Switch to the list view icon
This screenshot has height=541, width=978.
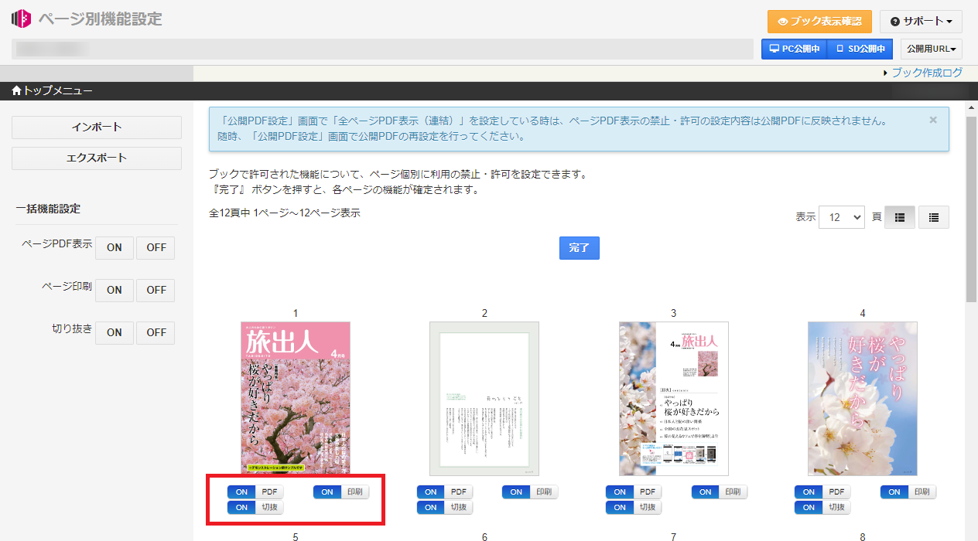click(933, 218)
